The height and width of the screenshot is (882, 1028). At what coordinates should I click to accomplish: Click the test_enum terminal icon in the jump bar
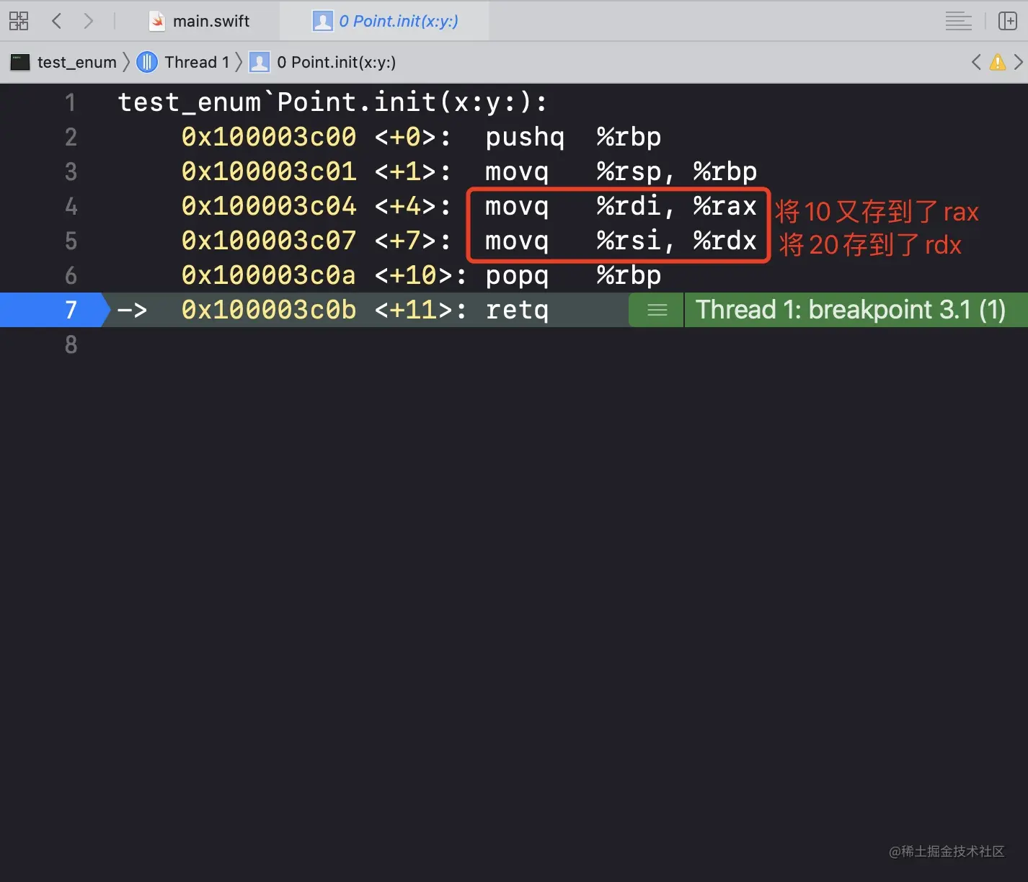coord(20,62)
